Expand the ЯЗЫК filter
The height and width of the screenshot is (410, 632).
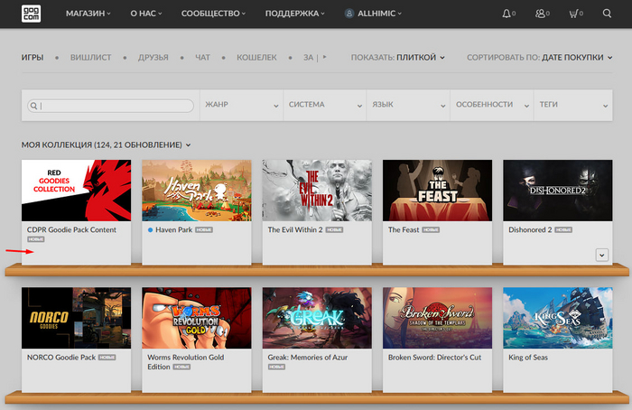point(408,105)
